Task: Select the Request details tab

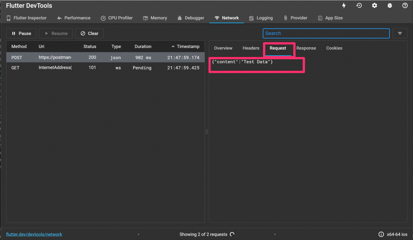Action: pyautogui.click(x=278, y=48)
